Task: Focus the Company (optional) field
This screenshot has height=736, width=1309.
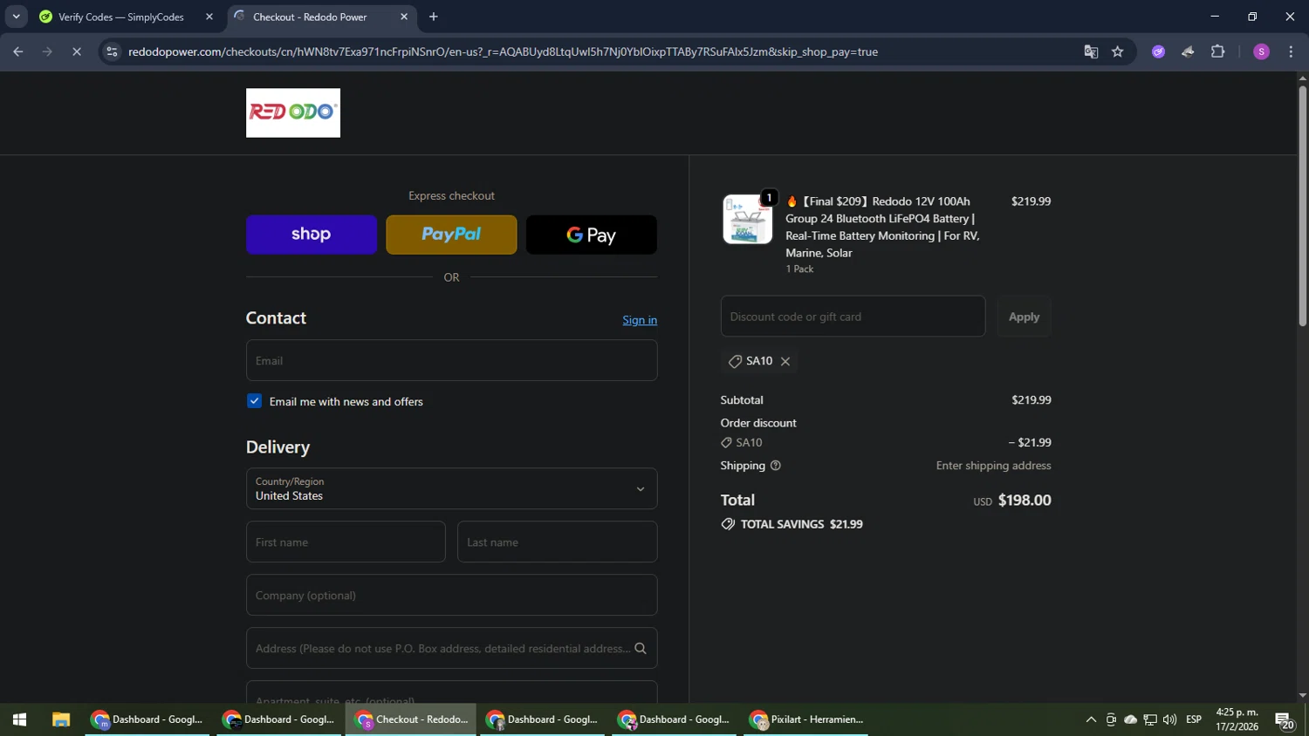Action: (451, 595)
